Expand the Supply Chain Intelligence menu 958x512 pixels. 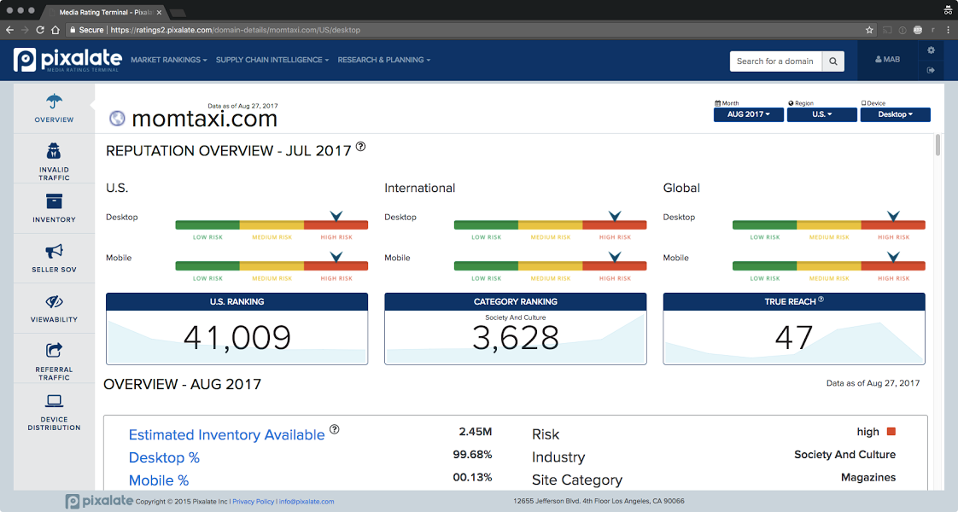(272, 60)
